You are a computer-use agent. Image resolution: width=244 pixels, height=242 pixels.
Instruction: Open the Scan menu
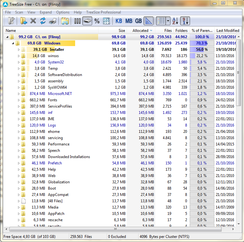[19, 12]
